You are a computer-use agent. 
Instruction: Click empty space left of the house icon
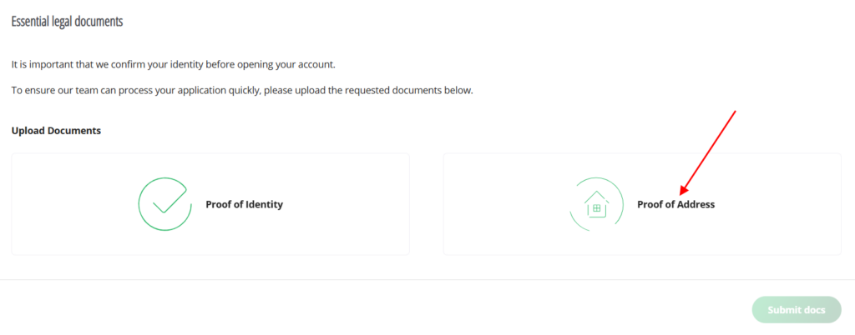coord(501,204)
